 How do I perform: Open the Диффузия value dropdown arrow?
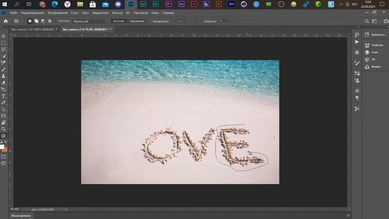click(227, 21)
